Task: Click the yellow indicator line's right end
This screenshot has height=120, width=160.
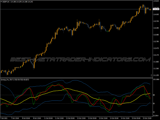Action: [x=150, y=94]
